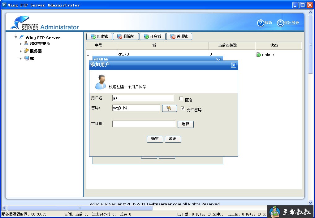This screenshot has height=218, width=315.
Task: Click 选择 to browse home directory
Action: coord(185,124)
